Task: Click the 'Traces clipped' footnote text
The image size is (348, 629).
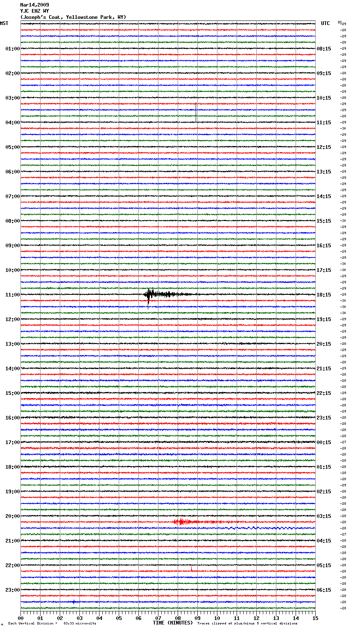Action: pyautogui.click(x=247, y=623)
